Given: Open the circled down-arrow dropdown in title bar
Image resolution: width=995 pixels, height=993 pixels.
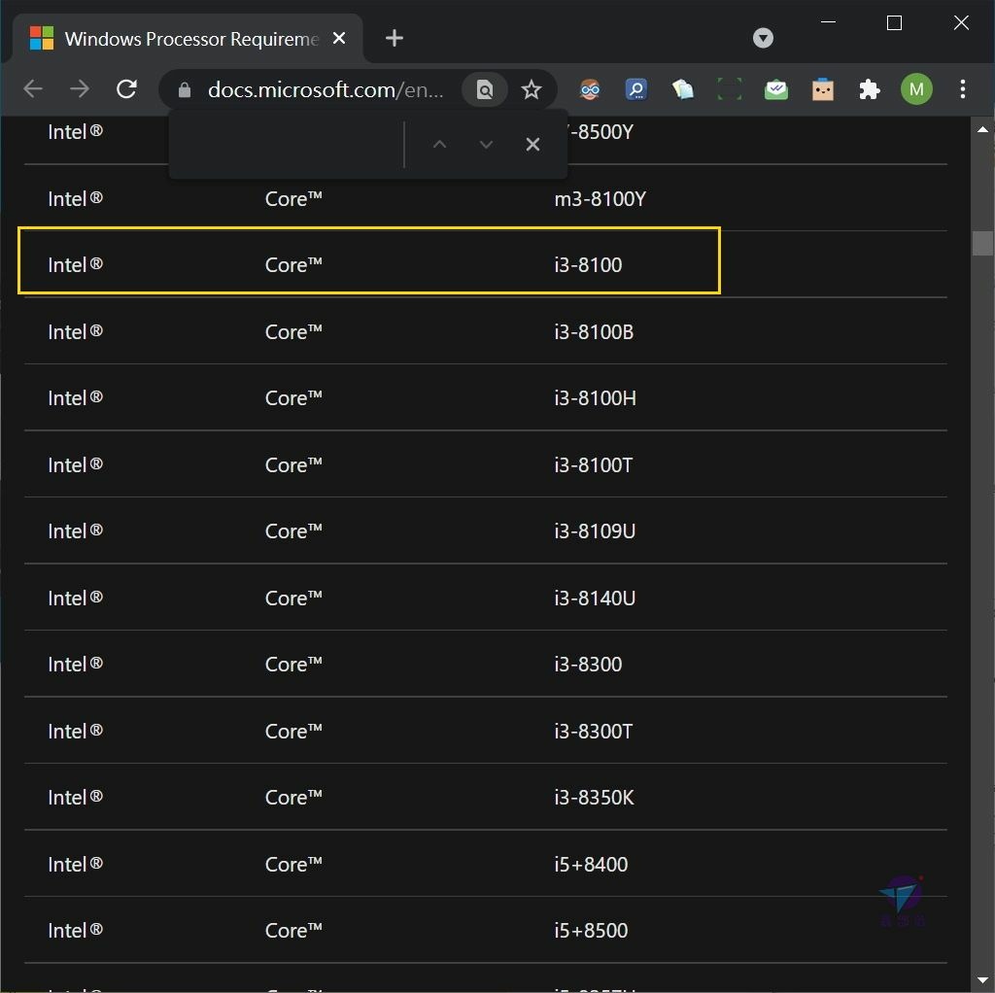Looking at the screenshot, I should pos(763,38).
